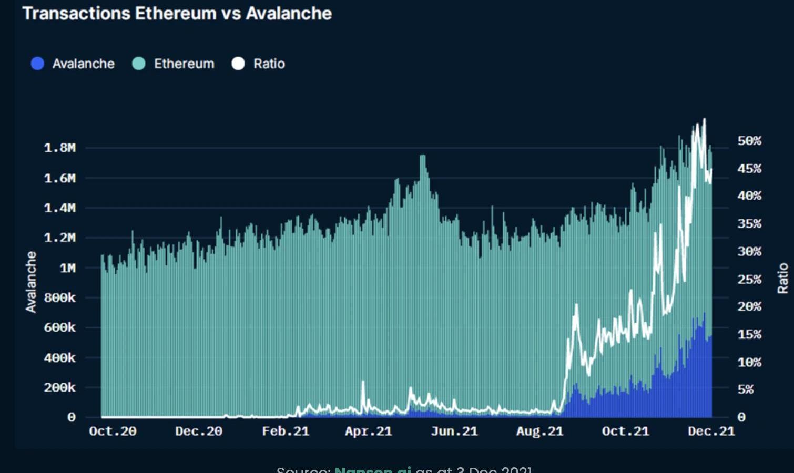Click the Transactions Ethereum vs Avalanche title
The height and width of the screenshot is (473, 794).
pyautogui.click(x=177, y=13)
